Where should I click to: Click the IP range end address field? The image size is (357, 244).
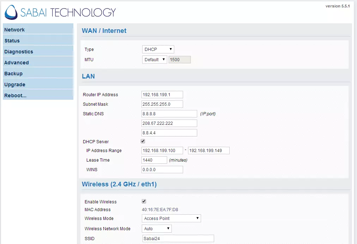pyautogui.click(x=209, y=151)
